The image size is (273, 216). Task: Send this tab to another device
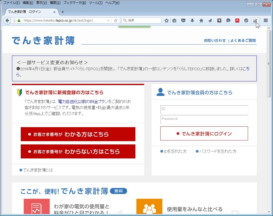point(210,20)
